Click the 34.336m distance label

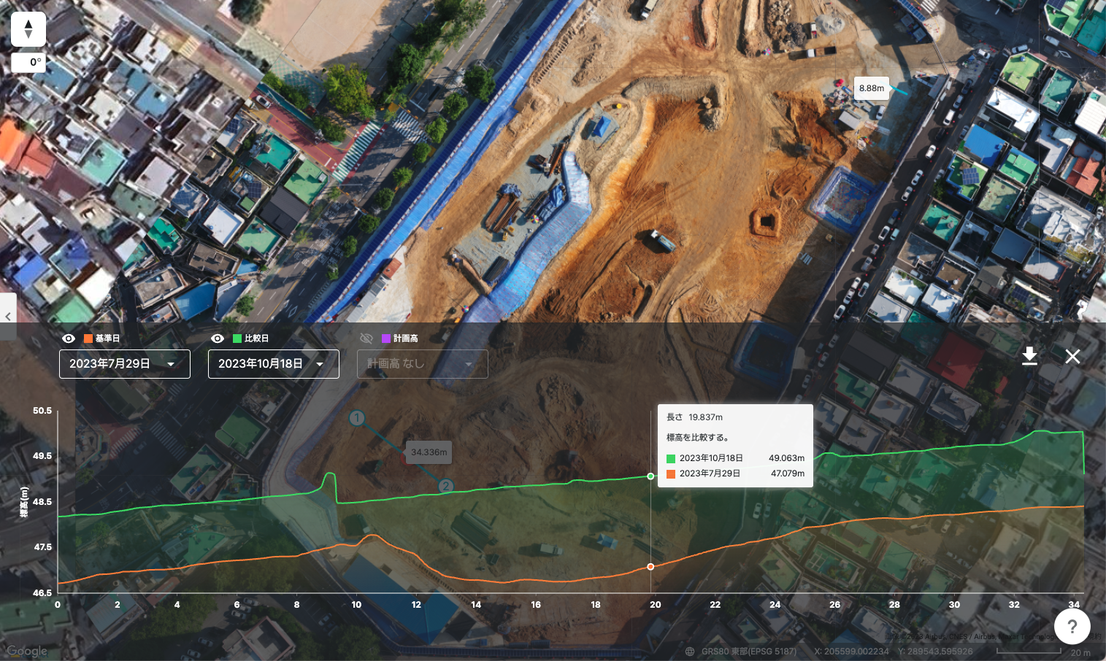pyautogui.click(x=429, y=452)
